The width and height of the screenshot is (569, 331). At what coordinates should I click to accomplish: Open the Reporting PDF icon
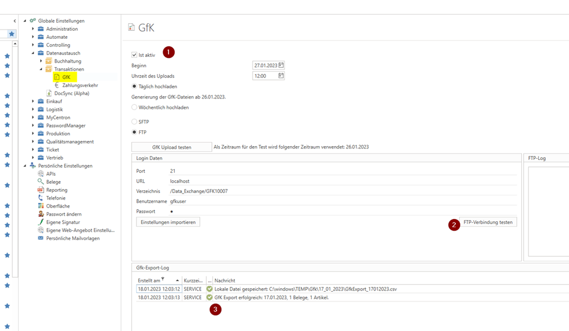pos(41,190)
